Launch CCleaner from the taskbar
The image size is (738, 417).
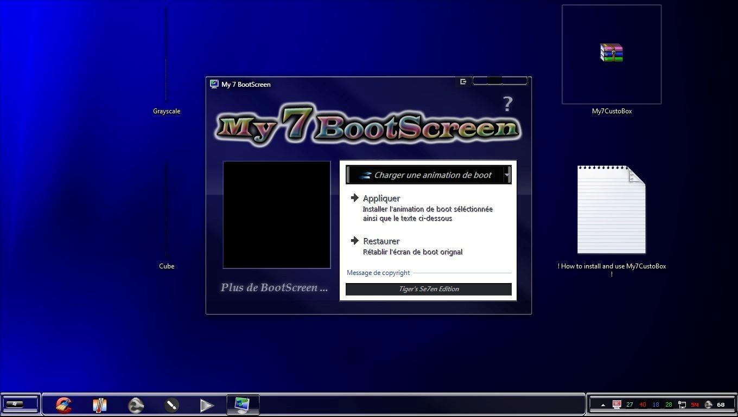tap(63, 405)
